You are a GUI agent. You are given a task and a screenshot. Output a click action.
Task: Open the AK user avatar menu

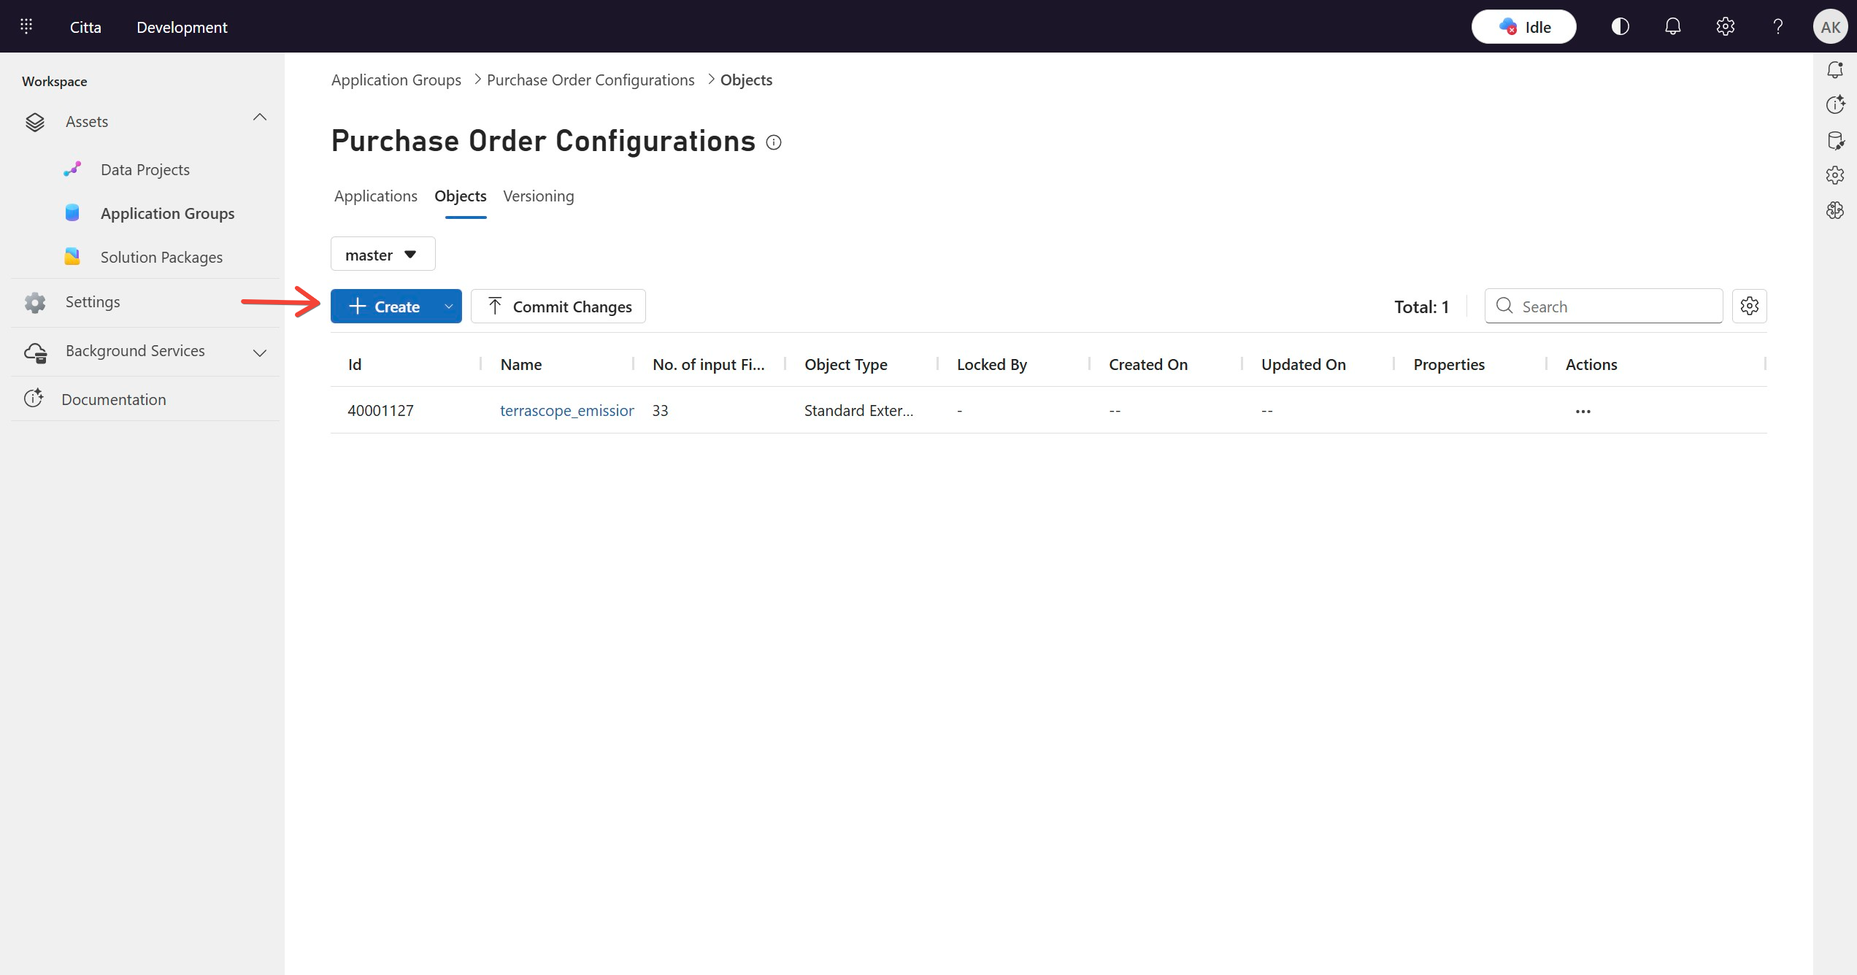[x=1830, y=26]
